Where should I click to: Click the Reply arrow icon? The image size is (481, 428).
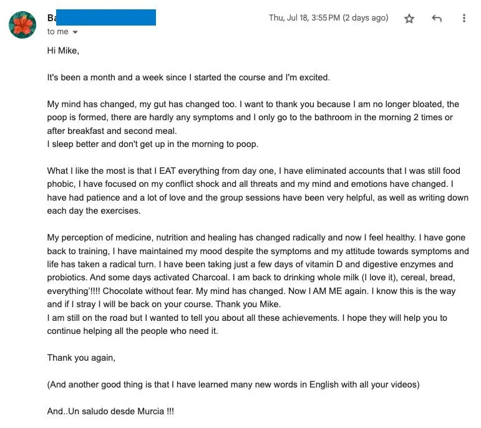pos(437,19)
